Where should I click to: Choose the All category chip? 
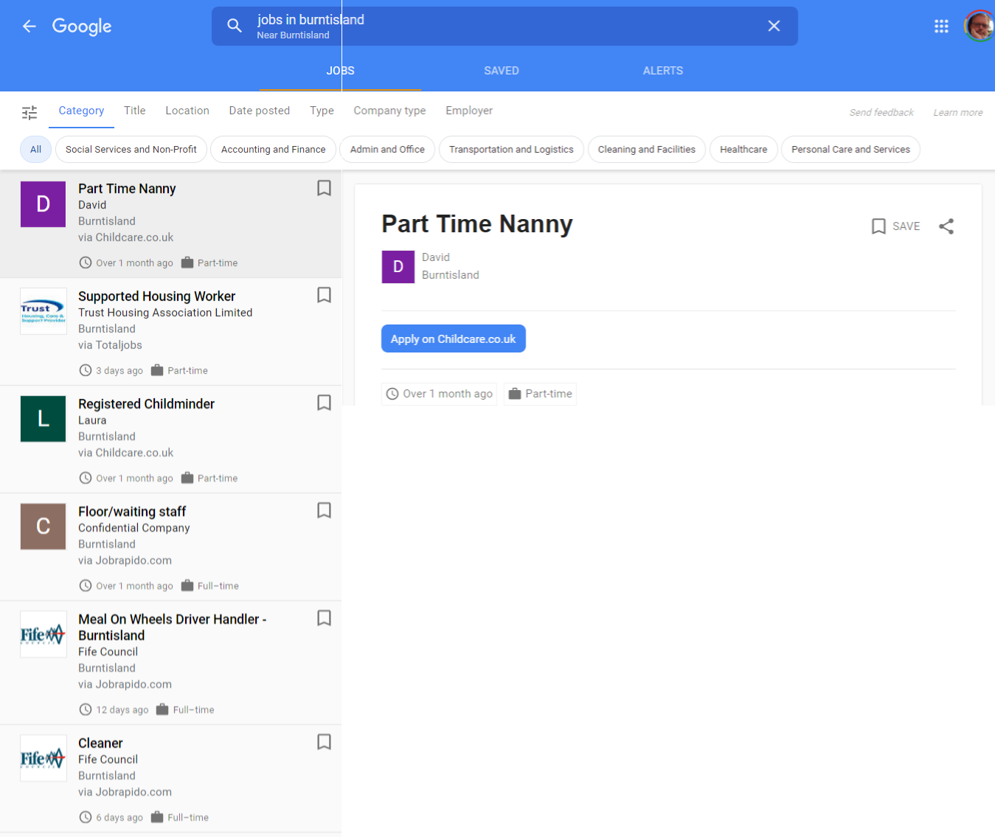pyautogui.click(x=35, y=149)
